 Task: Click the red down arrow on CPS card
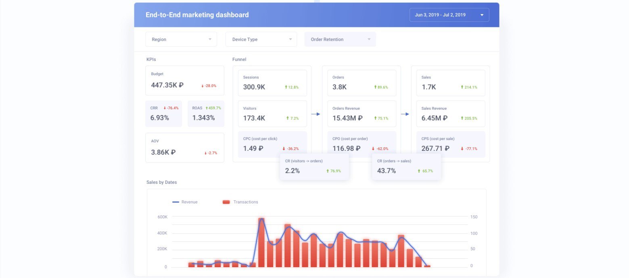(x=462, y=148)
